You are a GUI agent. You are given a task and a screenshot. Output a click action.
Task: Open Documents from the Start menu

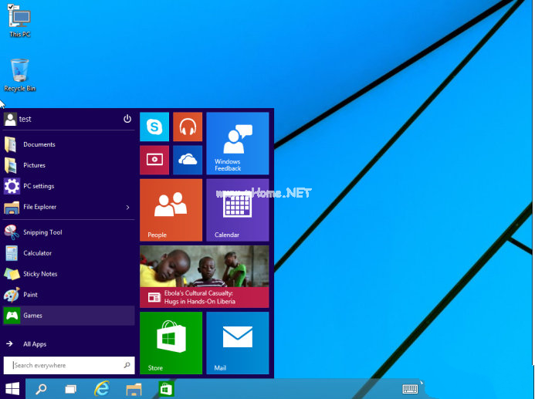[x=39, y=144]
